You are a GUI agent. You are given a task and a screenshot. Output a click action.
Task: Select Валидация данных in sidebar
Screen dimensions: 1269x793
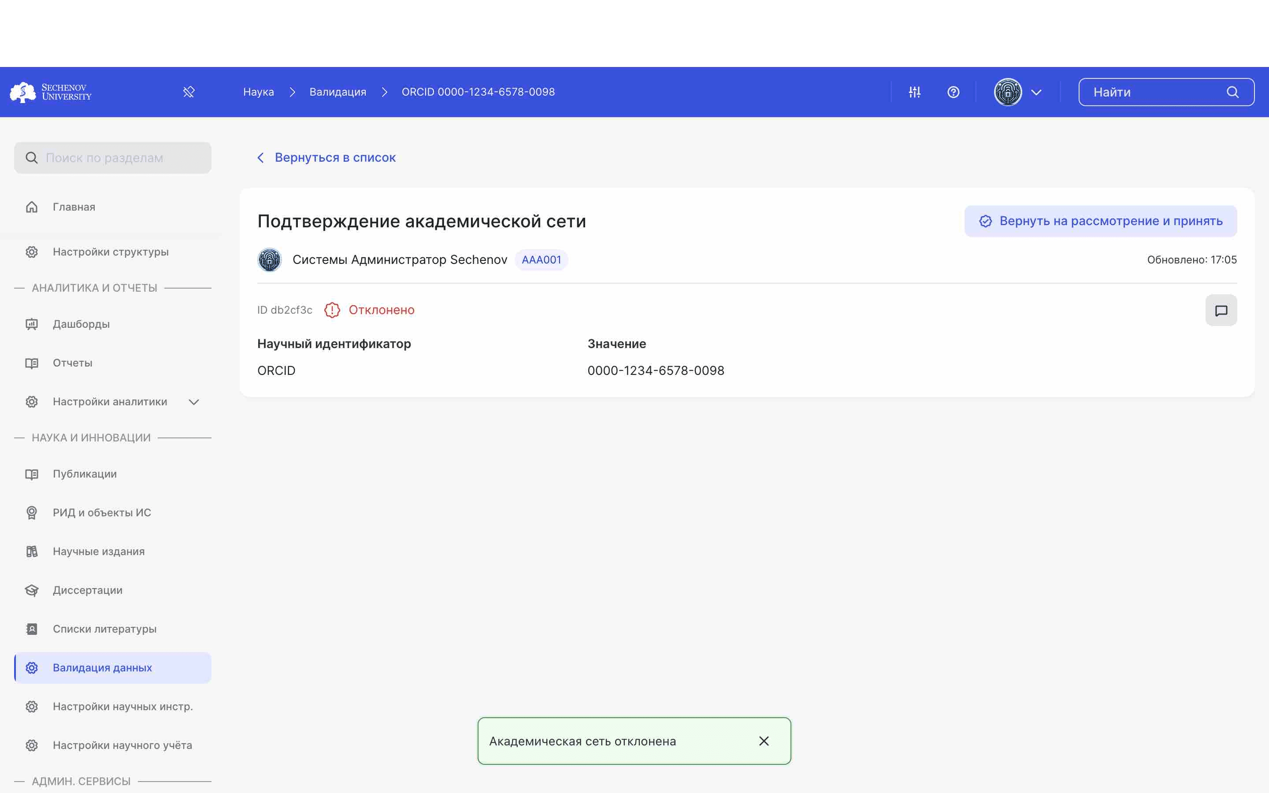click(x=113, y=668)
